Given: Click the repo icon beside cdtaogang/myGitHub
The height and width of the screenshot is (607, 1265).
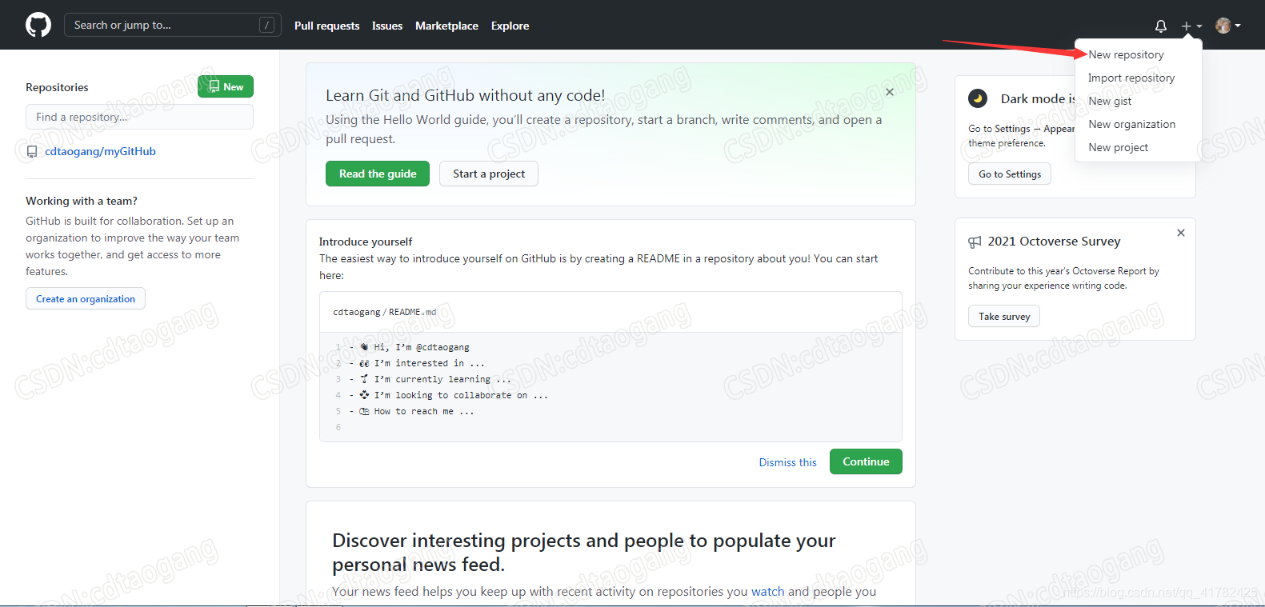Looking at the screenshot, I should click(32, 151).
